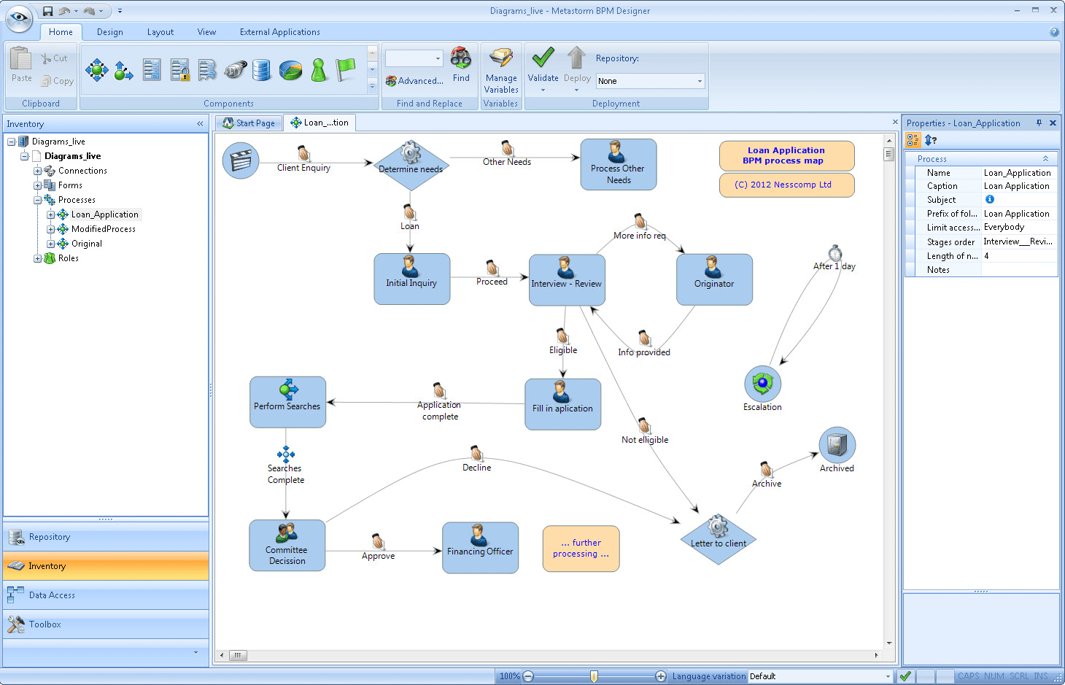Pin the Properties panel with the pin icon

[1039, 123]
